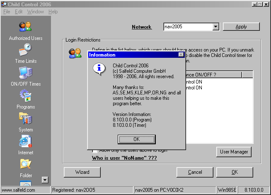Expand the Network dropdown arrow
The width and height of the screenshot is (271, 195).
215,27
